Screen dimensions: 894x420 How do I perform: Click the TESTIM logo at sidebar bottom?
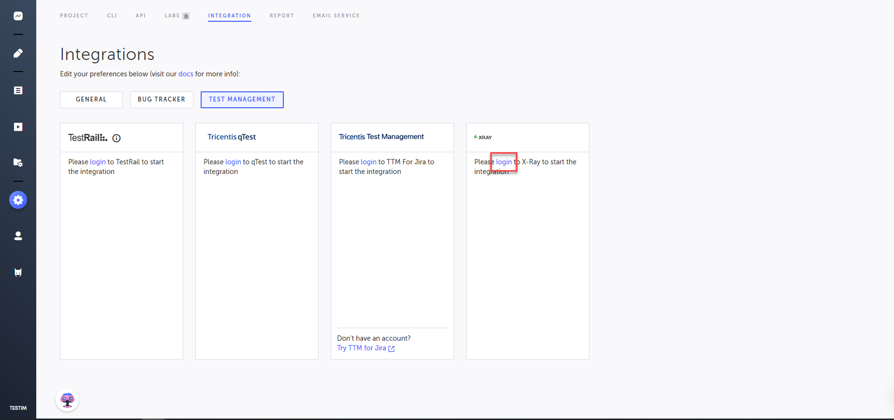click(x=18, y=408)
